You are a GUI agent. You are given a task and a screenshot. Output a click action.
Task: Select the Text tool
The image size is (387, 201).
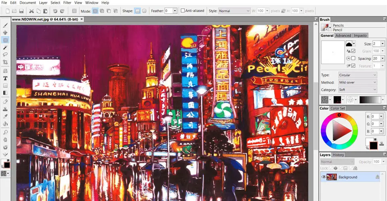(x=5, y=78)
